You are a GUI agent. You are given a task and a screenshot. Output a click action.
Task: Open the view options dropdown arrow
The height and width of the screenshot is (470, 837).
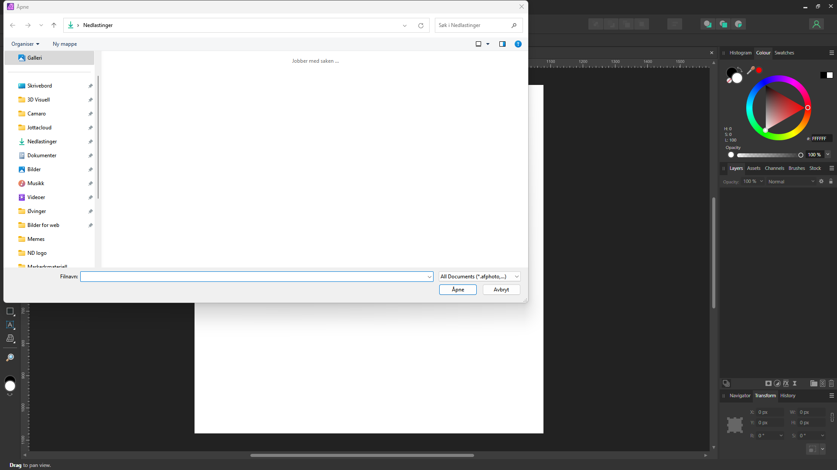pos(488,44)
